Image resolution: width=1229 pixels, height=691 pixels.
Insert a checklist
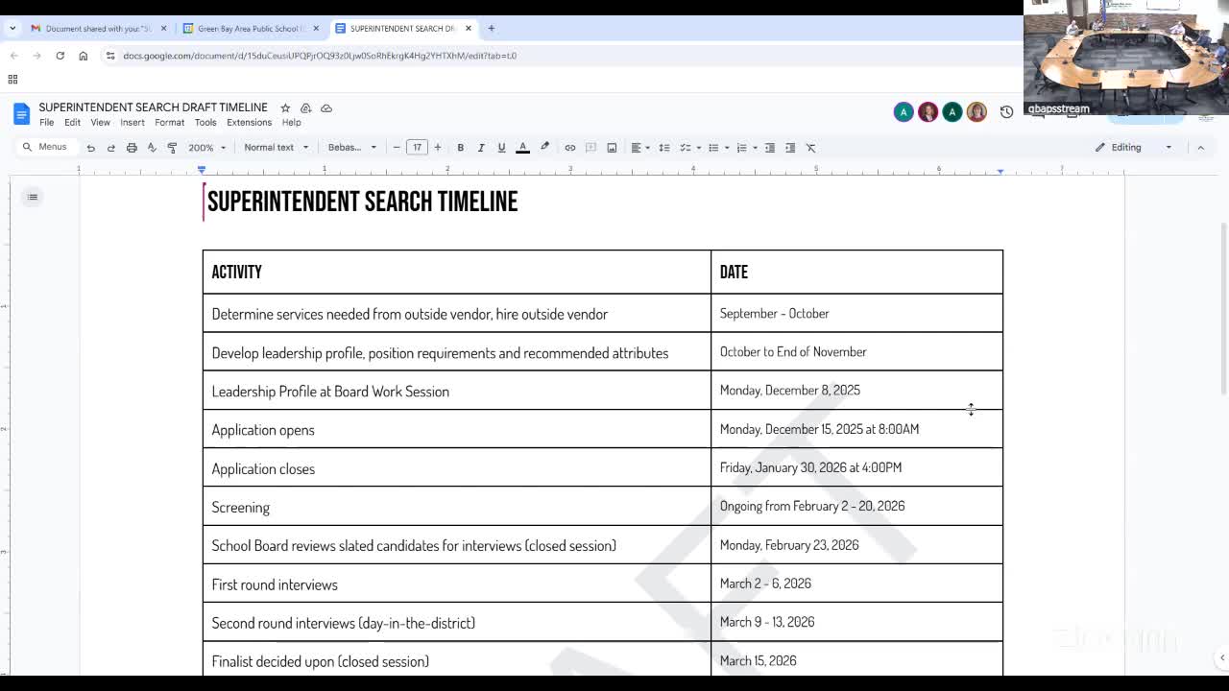tap(685, 148)
